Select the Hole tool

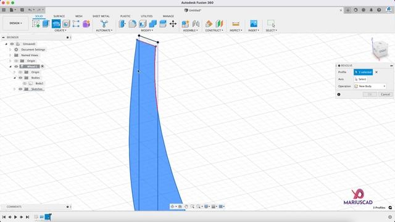[x=66, y=24]
